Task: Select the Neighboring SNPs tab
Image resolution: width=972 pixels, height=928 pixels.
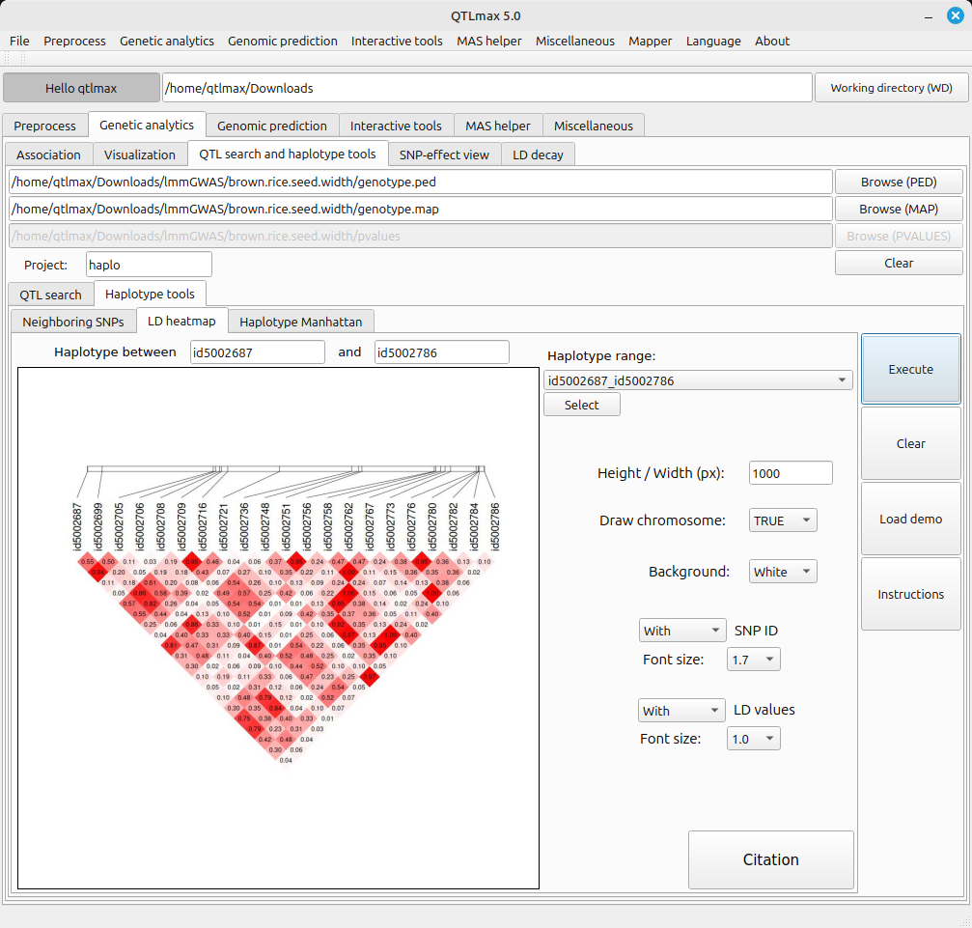Action: [x=73, y=322]
